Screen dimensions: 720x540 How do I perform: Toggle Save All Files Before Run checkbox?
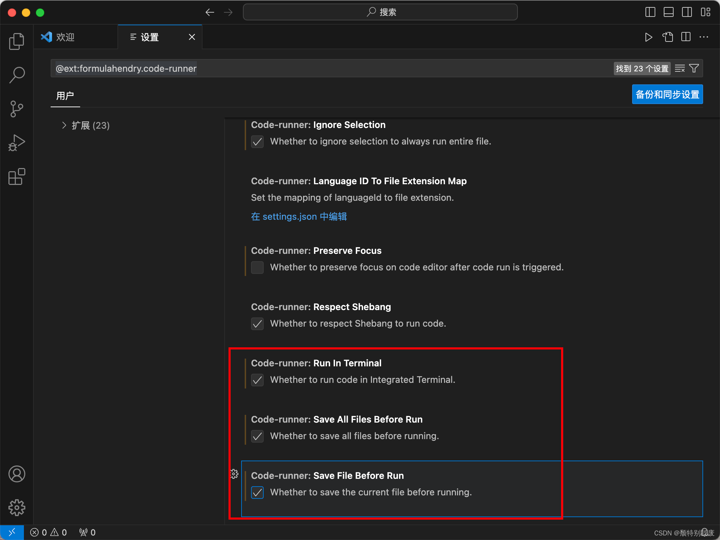coord(257,436)
